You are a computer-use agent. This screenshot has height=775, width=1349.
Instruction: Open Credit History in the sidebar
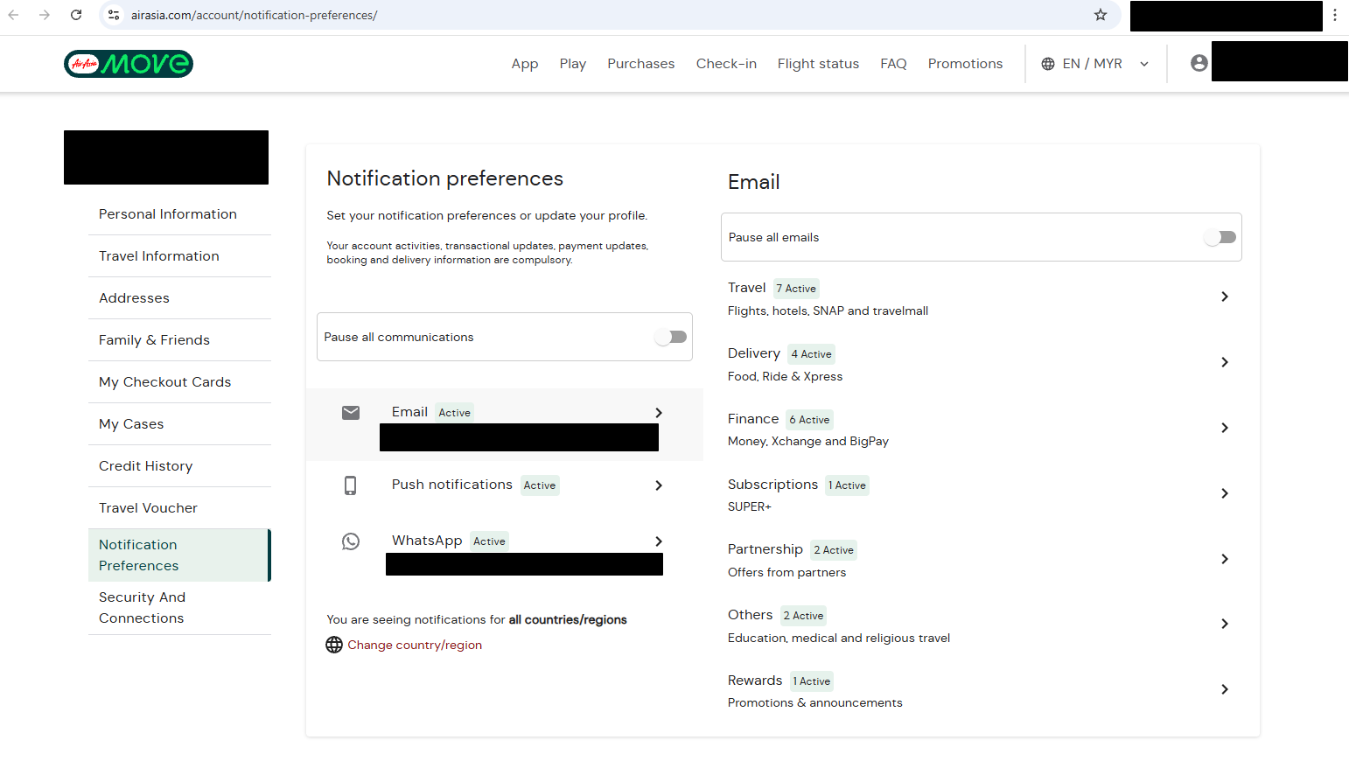(x=179, y=466)
